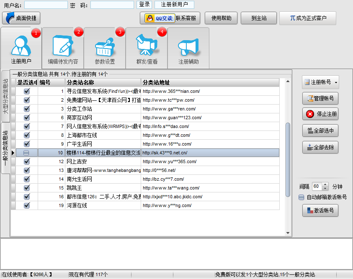
Task: Uncheck row 3 分类工作站 checkbox
Action: tap(27, 109)
